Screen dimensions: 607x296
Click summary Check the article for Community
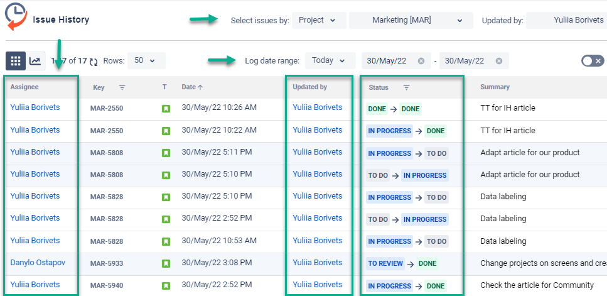click(537, 285)
